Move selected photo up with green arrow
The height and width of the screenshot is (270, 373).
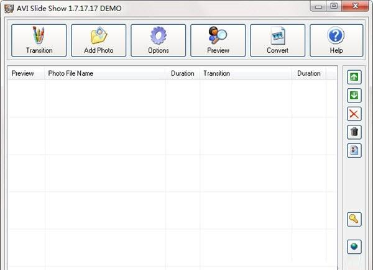point(354,77)
